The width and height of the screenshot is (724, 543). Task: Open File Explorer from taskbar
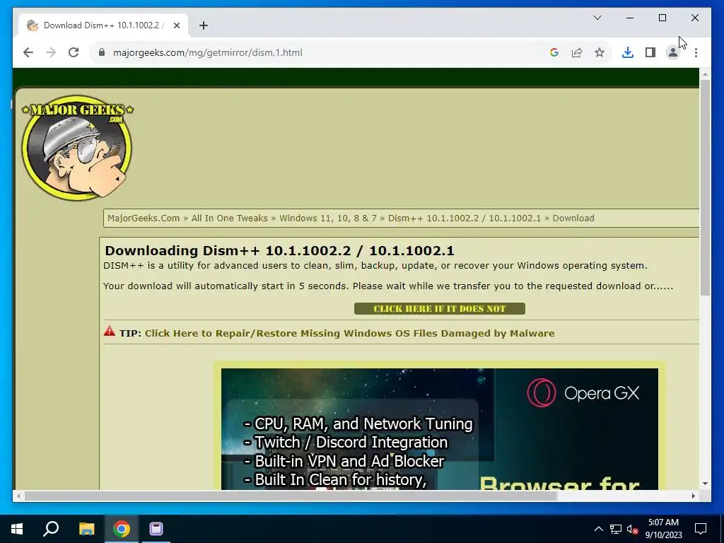[x=86, y=529]
